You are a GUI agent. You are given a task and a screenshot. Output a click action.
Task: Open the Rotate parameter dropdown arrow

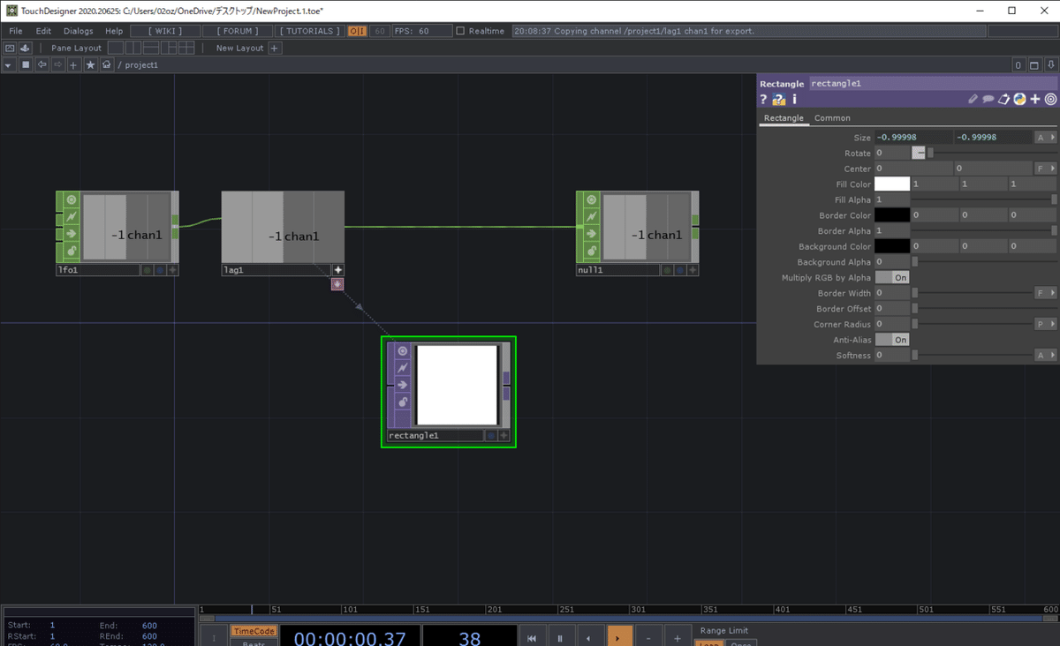pos(919,152)
